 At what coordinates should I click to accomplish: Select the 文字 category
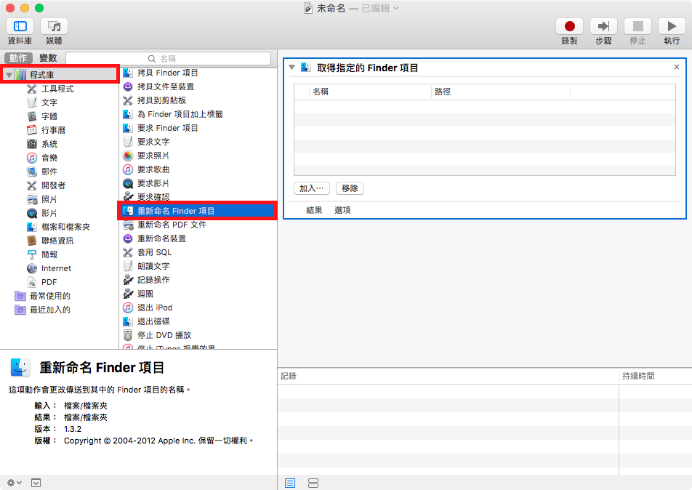pyautogui.click(x=49, y=103)
